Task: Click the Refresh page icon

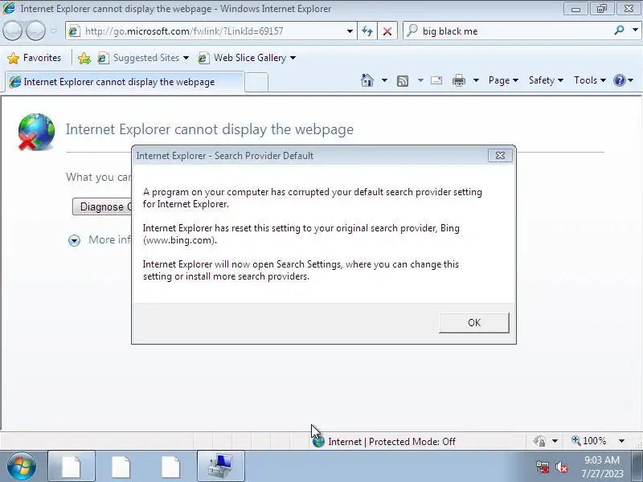Action: point(367,31)
